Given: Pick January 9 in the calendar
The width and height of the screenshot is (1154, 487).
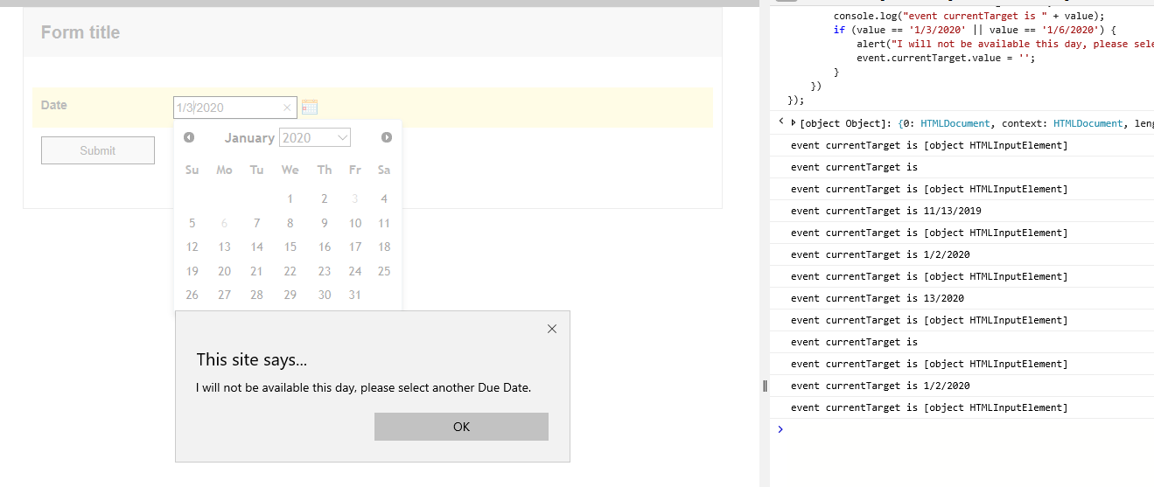Looking at the screenshot, I should tap(324, 223).
